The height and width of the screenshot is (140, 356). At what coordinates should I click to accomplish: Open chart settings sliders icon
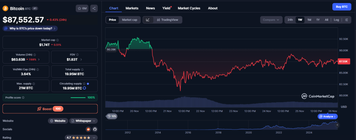(x=347, y=20)
